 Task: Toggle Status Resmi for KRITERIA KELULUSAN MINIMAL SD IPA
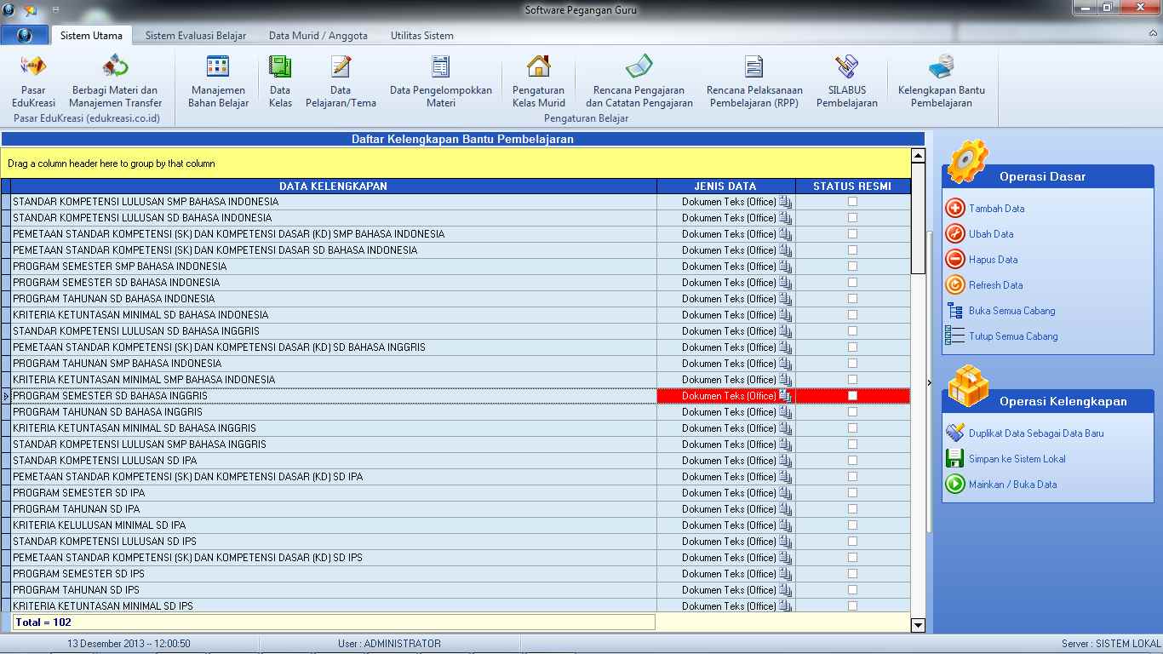click(x=852, y=525)
